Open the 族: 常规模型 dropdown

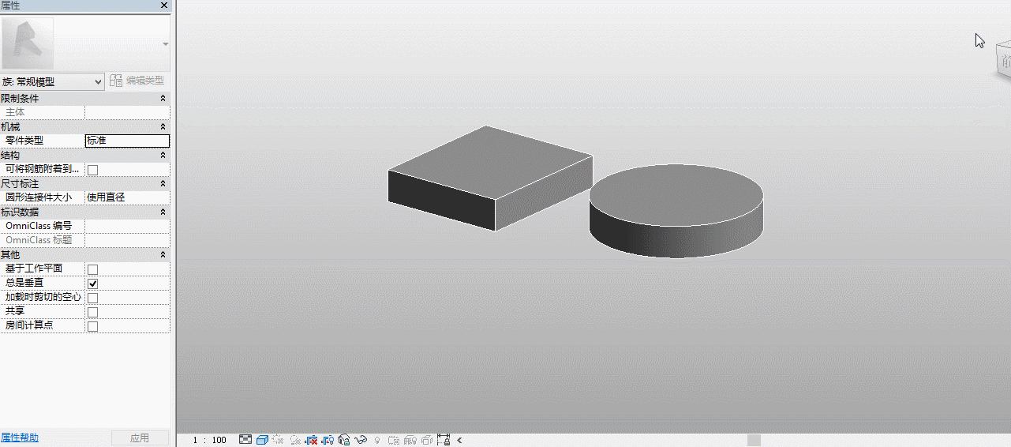[52, 81]
